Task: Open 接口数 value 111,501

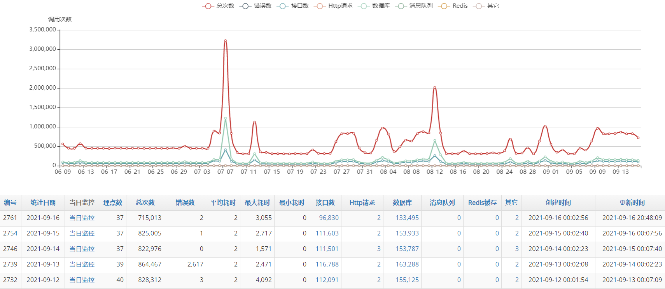Action: (x=327, y=249)
